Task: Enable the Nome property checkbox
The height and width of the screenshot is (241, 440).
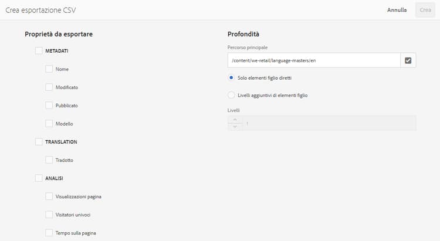Action: [x=49, y=69]
